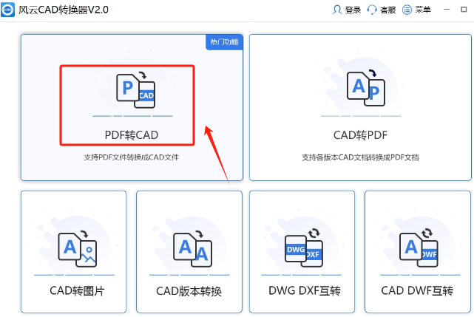Click the DWG DXF互转 icon
The image size is (474, 317).
pyautogui.click(x=304, y=248)
